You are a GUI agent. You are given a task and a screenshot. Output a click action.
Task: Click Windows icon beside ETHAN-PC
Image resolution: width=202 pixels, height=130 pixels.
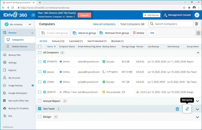(44, 61)
